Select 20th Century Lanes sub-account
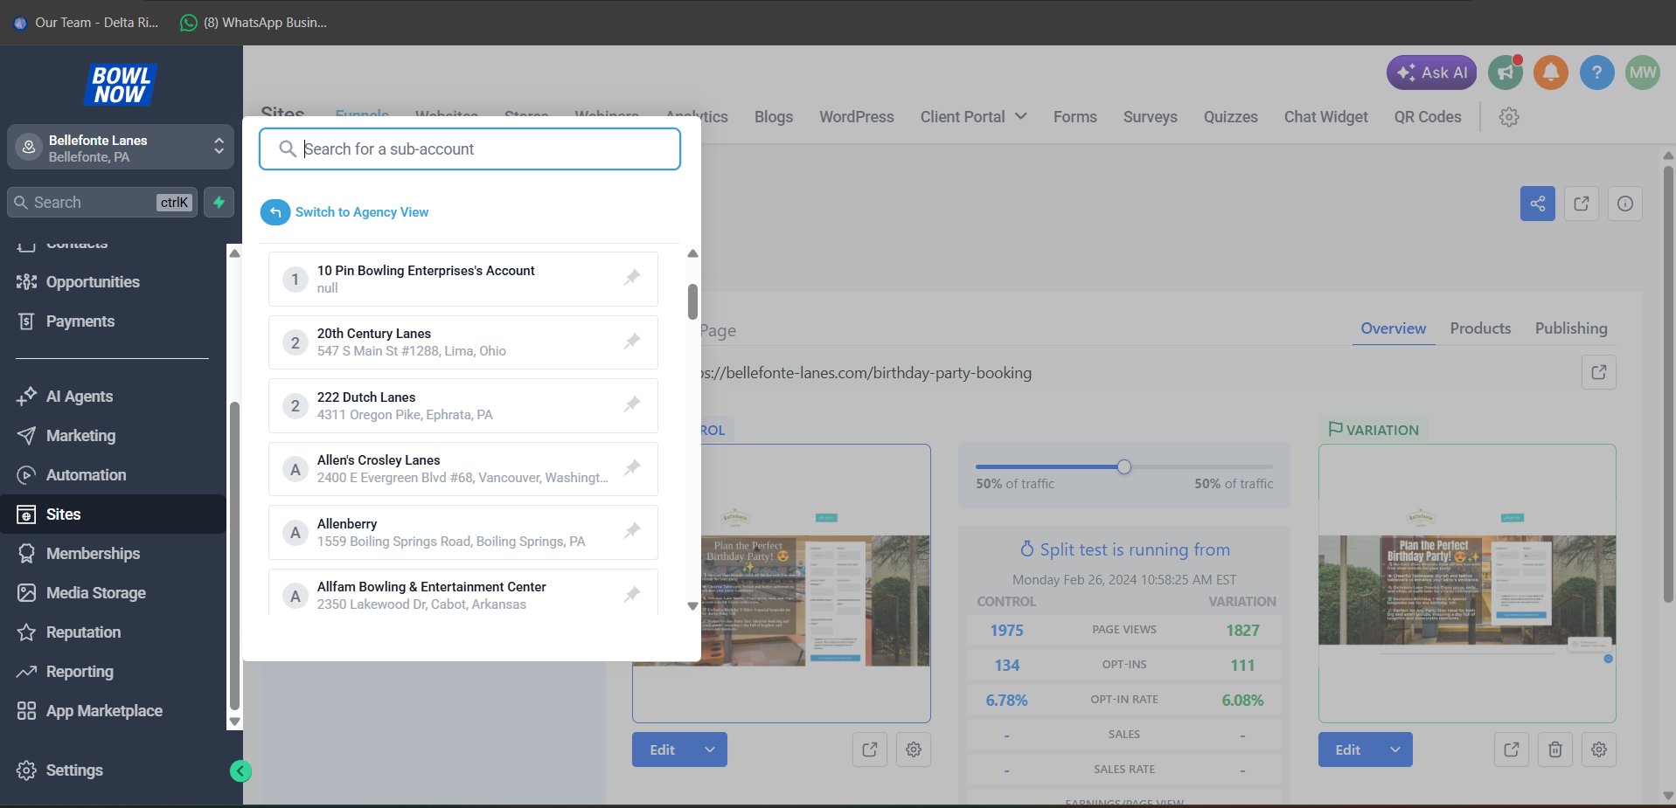The image size is (1676, 808). 463,342
